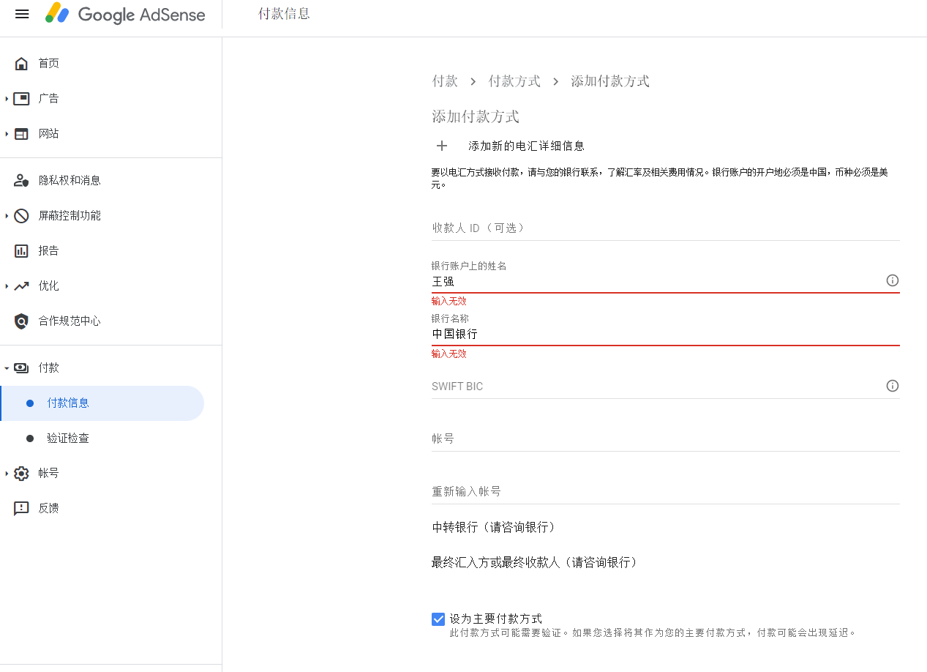This screenshot has width=927, height=672.
Task: Go to 付款 breadcrumb link
Action: (x=445, y=81)
